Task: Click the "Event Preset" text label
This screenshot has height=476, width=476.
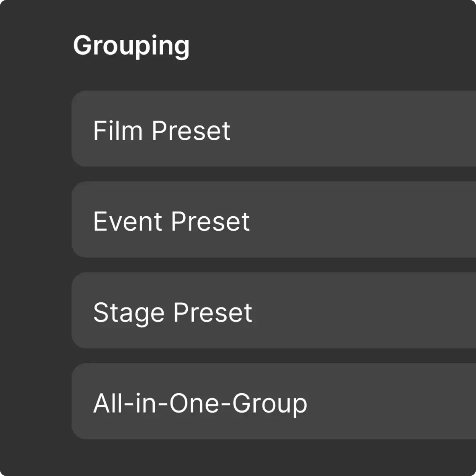Action: [171, 222]
